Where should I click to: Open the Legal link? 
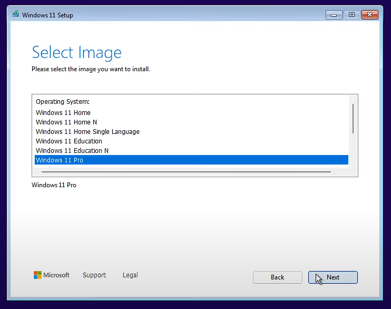(130, 275)
